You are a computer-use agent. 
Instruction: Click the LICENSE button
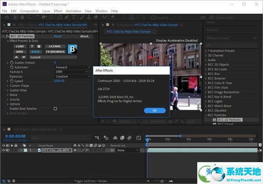(x=55, y=46)
